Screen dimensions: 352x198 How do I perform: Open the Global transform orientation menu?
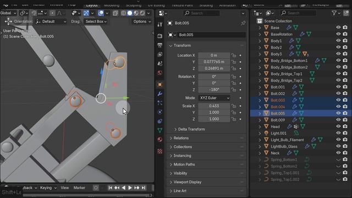point(9,13)
